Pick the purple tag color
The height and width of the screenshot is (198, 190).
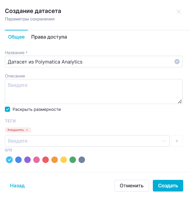tap(27, 160)
